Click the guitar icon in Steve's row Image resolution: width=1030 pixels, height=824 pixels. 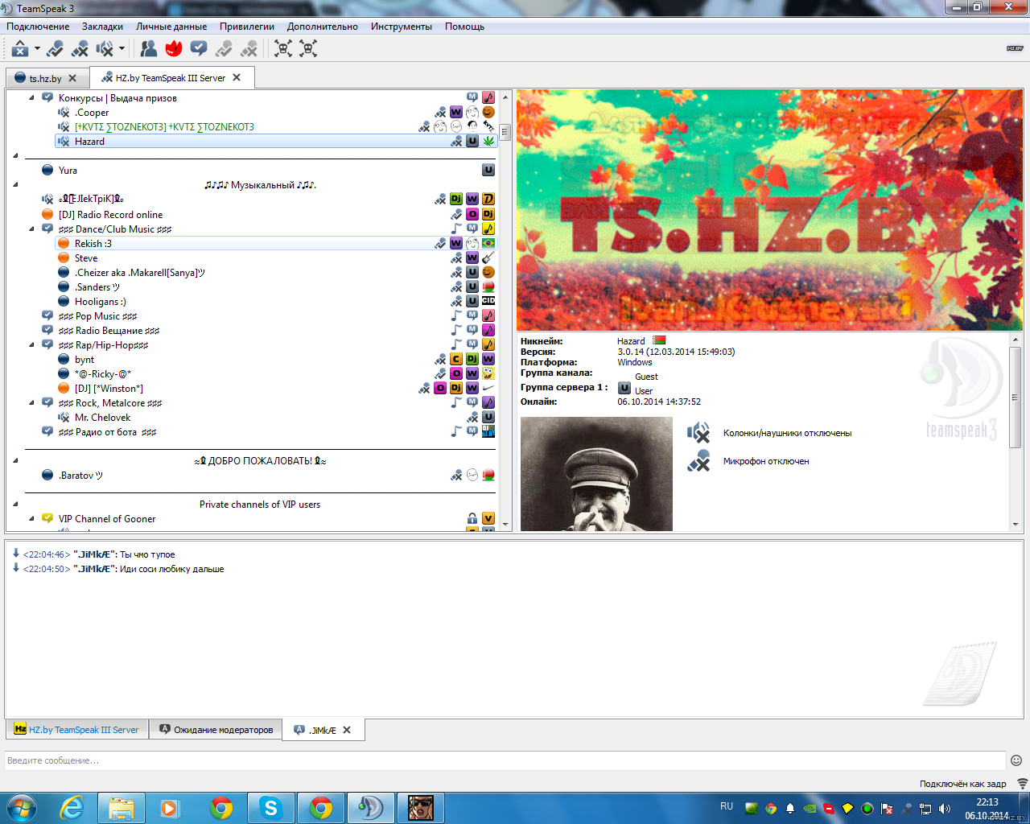[x=488, y=258]
